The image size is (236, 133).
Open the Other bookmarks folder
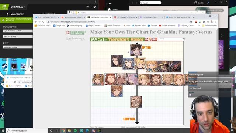click(x=210, y=25)
